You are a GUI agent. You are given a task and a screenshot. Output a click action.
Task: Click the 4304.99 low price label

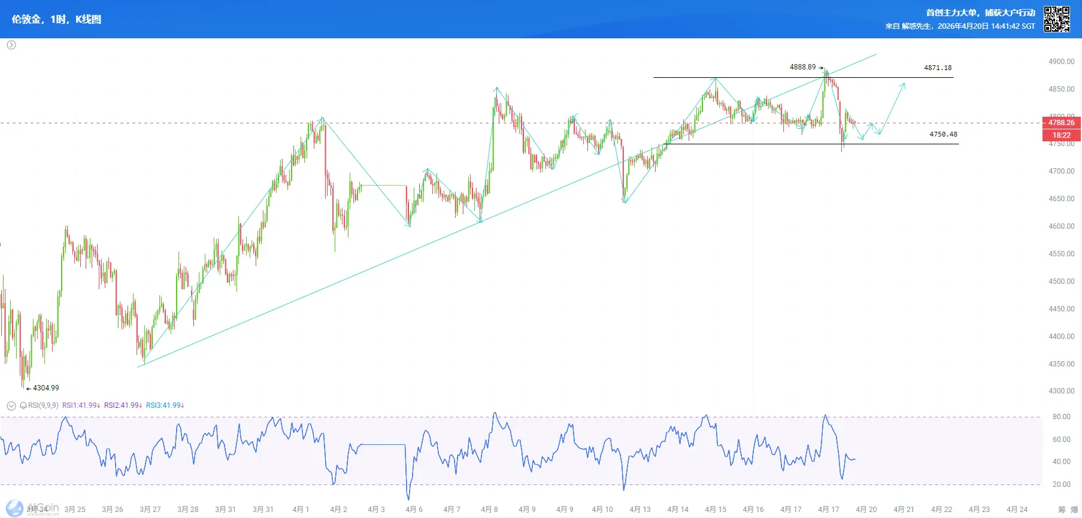point(46,388)
